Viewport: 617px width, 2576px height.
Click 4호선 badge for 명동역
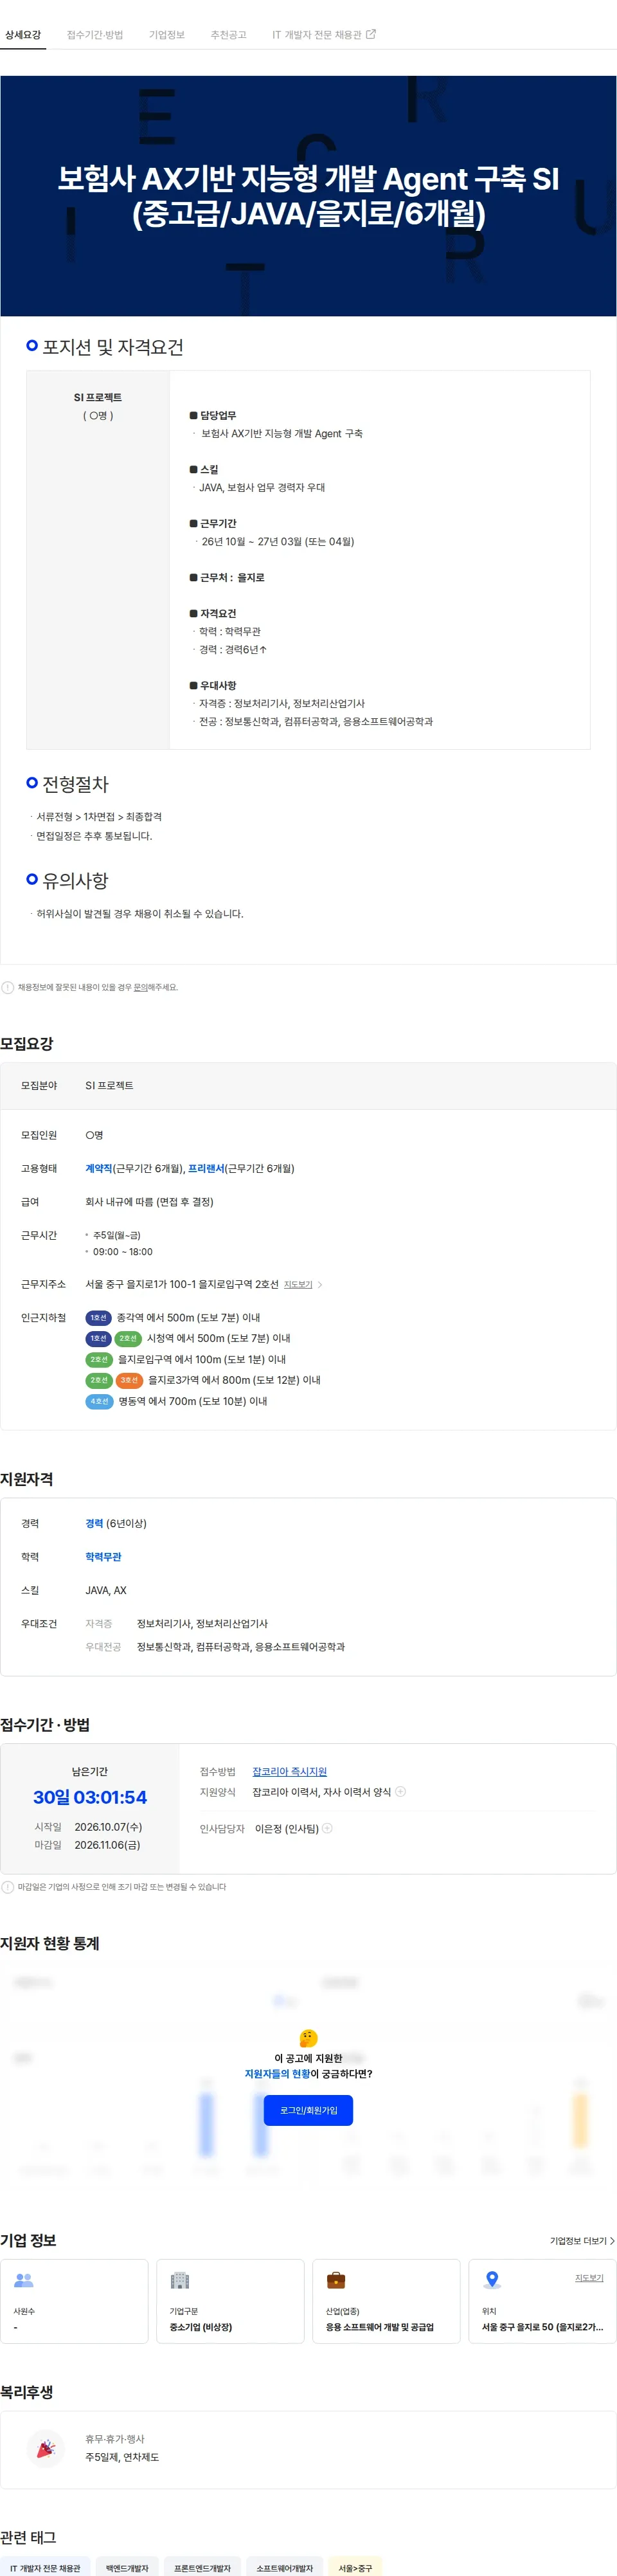pyautogui.click(x=98, y=1401)
